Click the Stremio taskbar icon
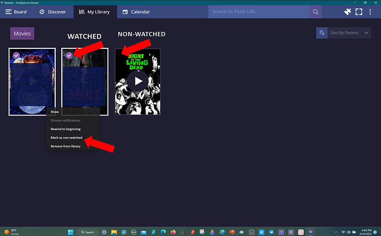The image size is (381, 236). pyautogui.click(x=310, y=232)
